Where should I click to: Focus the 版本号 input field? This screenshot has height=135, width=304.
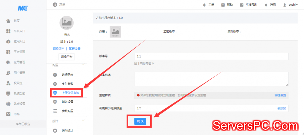pos(211,56)
